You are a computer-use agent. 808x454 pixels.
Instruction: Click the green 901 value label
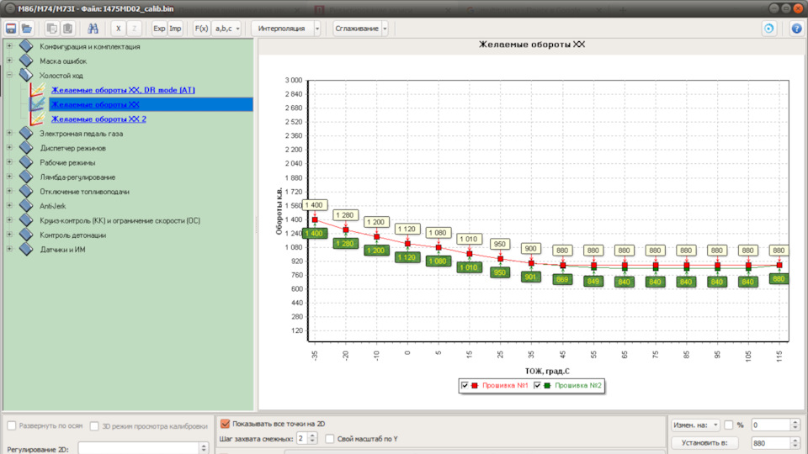(x=531, y=277)
